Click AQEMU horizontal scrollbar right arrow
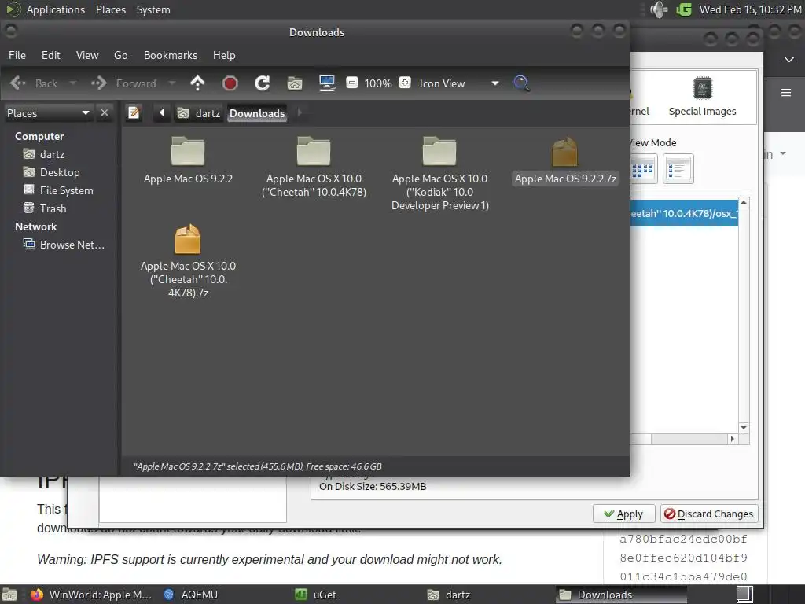Viewport: 805px width, 604px height. 733,439
